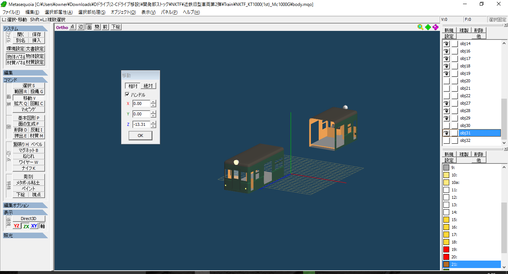This screenshot has height=274, width=508.
Task: Click the 保存 save button
Action: coord(36,35)
